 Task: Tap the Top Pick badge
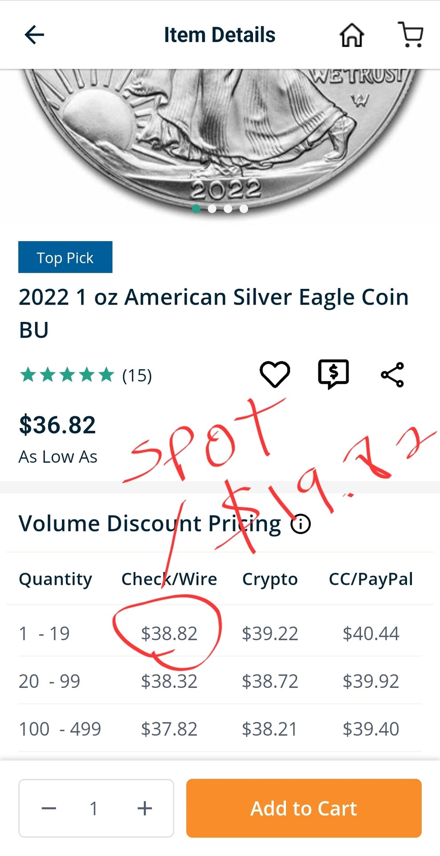(65, 257)
